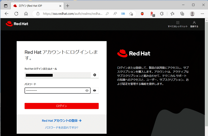The height and width of the screenshot is (136, 208).
Task: Click パスワードをお忘れですか? link
Action: tap(62, 127)
